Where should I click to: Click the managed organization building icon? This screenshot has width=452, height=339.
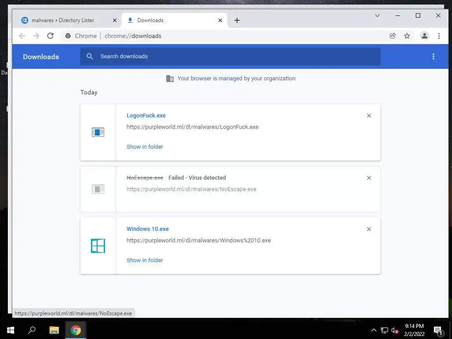pyautogui.click(x=170, y=79)
